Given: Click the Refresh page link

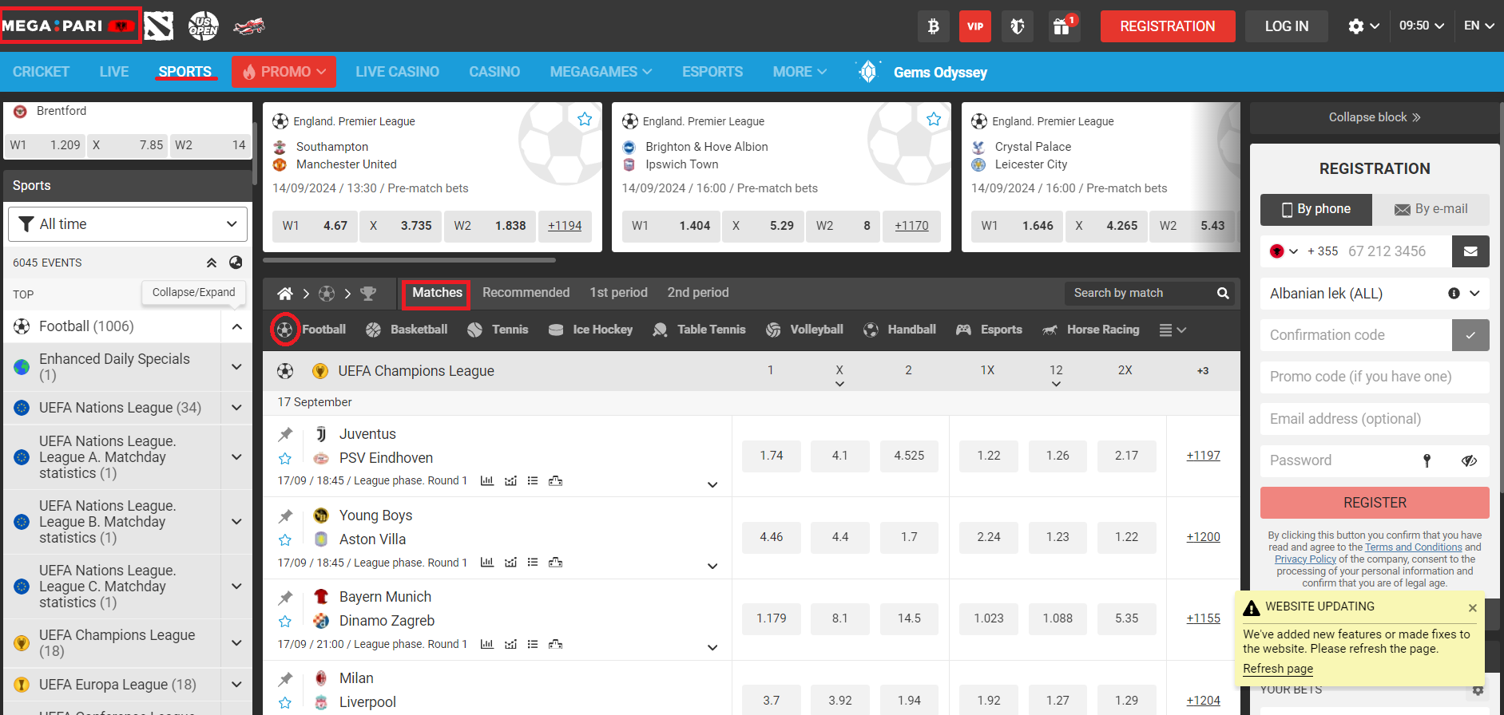Looking at the screenshot, I should 1278,669.
